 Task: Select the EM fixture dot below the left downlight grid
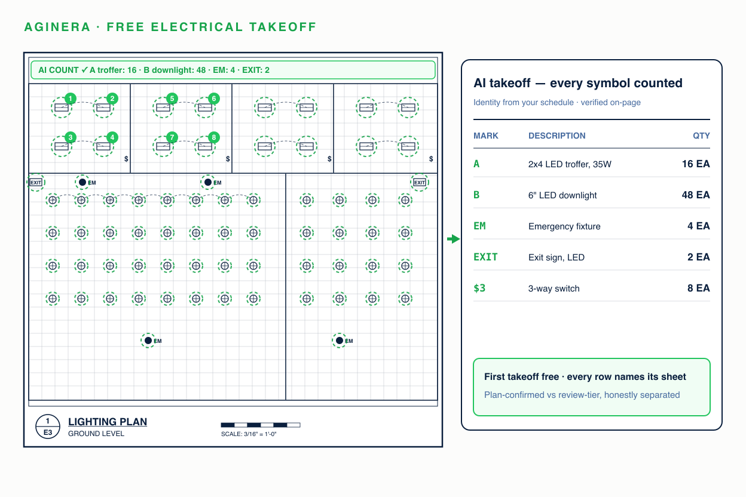point(148,340)
